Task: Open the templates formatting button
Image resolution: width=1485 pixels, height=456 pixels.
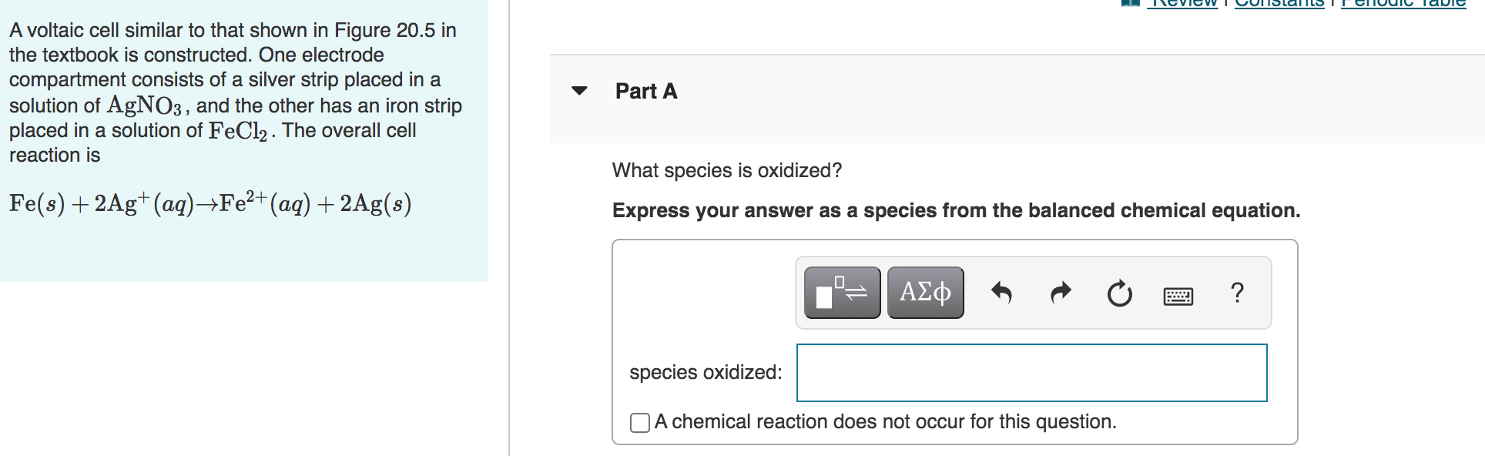Action: (842, 293)
